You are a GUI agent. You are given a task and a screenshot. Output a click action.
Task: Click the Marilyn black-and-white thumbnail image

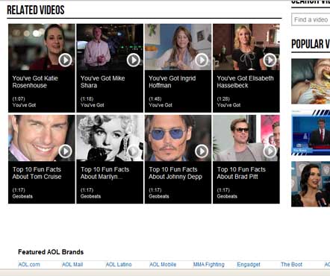110,138
